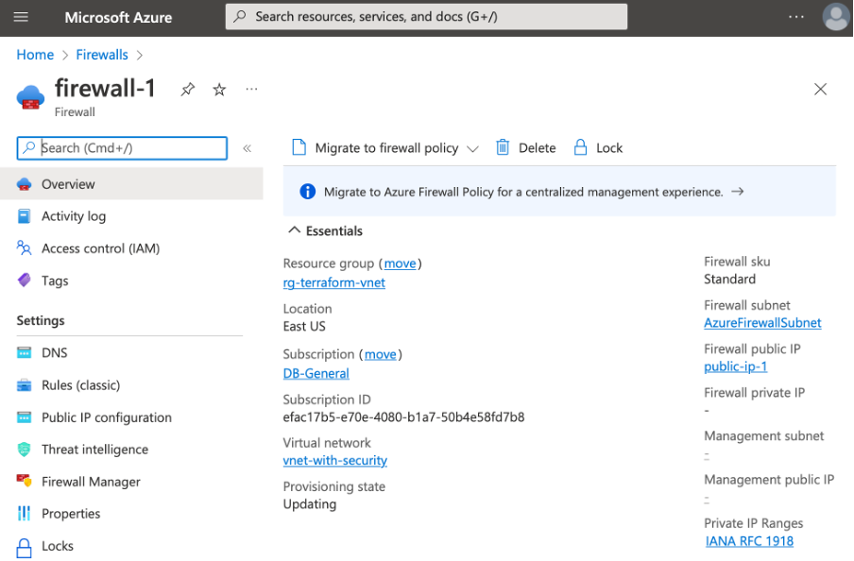Click move link next to Subscription
This screenshot has height=561, width=854.
380,354
